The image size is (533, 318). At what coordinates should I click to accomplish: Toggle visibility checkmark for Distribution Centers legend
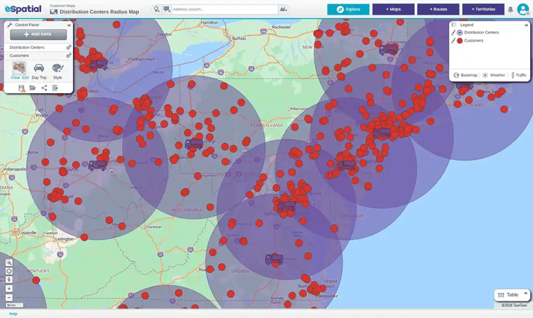pos(453,33)
